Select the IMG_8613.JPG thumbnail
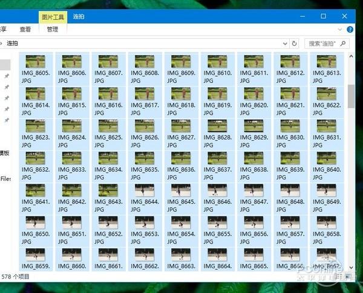363x293 pixels. (x=327, y=62)
